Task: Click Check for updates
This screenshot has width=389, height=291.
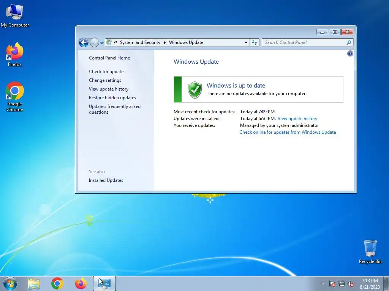Action: [x=107, y=72]
